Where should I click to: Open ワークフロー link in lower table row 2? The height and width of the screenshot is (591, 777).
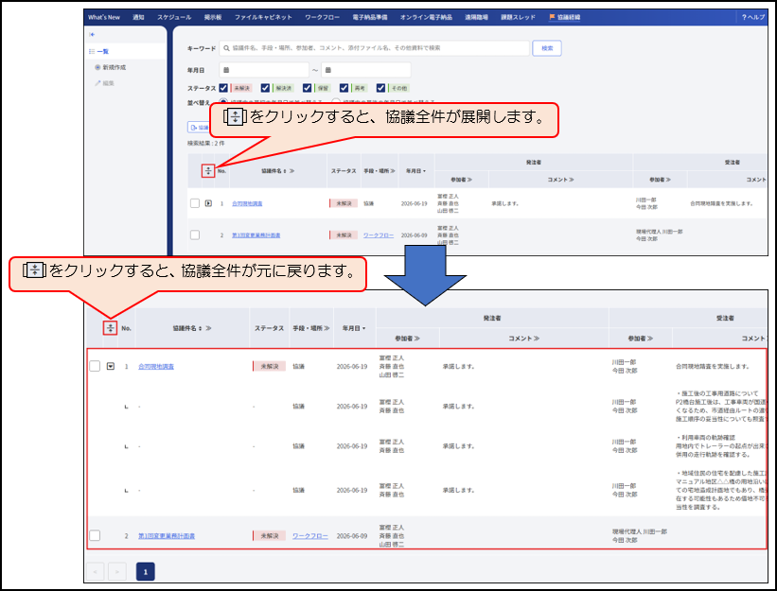tap(310, 535)
